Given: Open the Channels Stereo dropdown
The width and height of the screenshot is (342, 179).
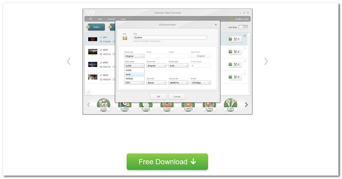Looking at the screenshot, I should pos(156,83).
